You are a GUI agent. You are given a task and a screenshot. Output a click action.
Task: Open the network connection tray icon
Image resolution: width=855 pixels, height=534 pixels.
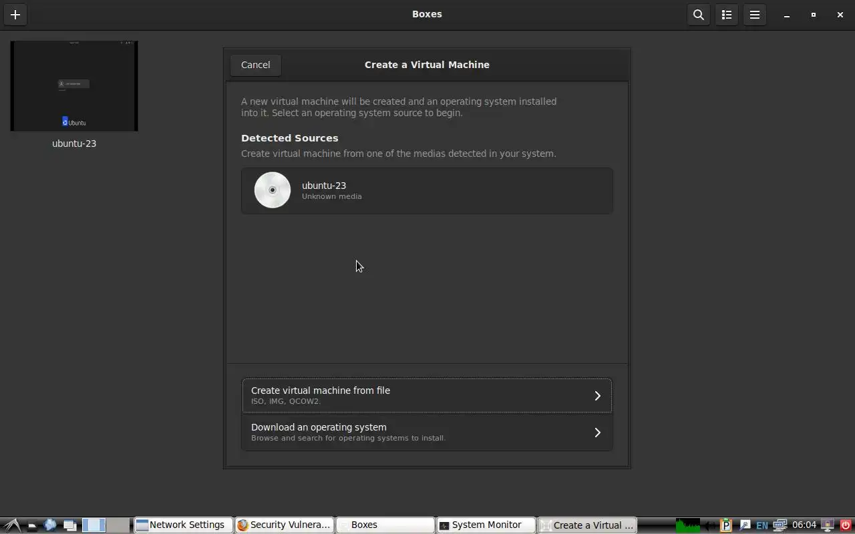point(780,525)
